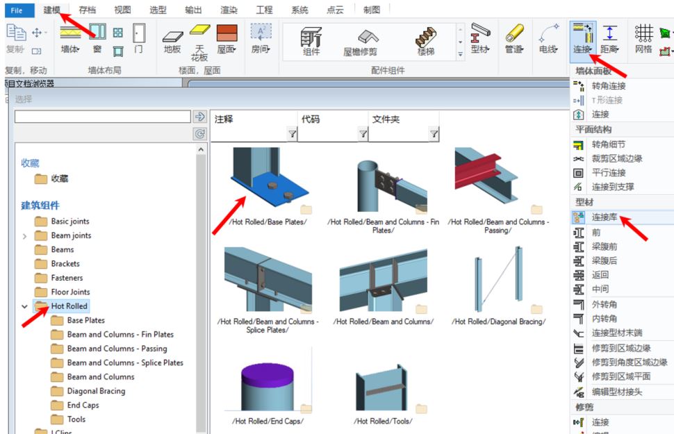The height and width of the screenshot is (434, 674).
Task: Select the 组件 component tool
Action: pyautogui.click(x=311, y=41)
